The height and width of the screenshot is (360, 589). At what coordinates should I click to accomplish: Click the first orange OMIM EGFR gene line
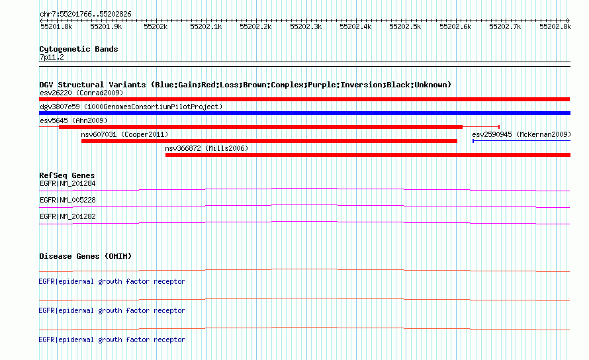click(304, 269)
